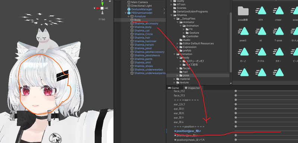Switch to the Inspector tab

pos(192,88)
